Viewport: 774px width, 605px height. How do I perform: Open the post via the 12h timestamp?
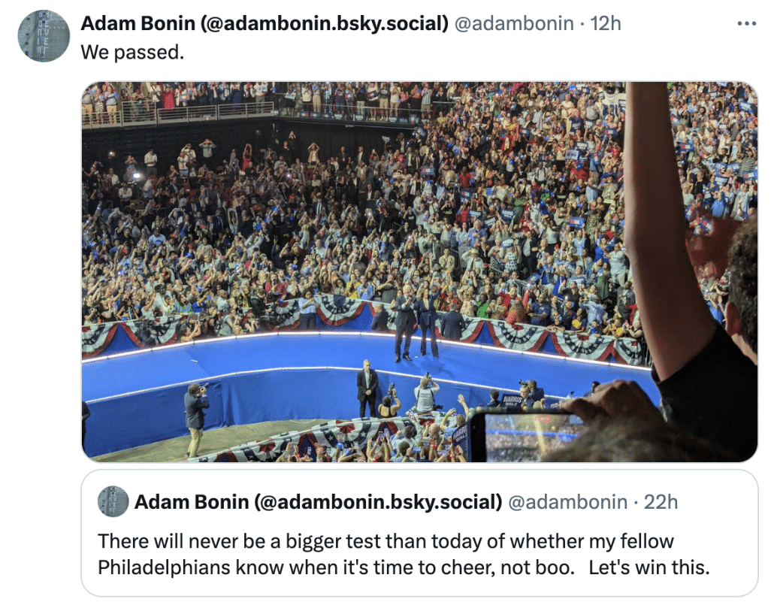point(606,23)
